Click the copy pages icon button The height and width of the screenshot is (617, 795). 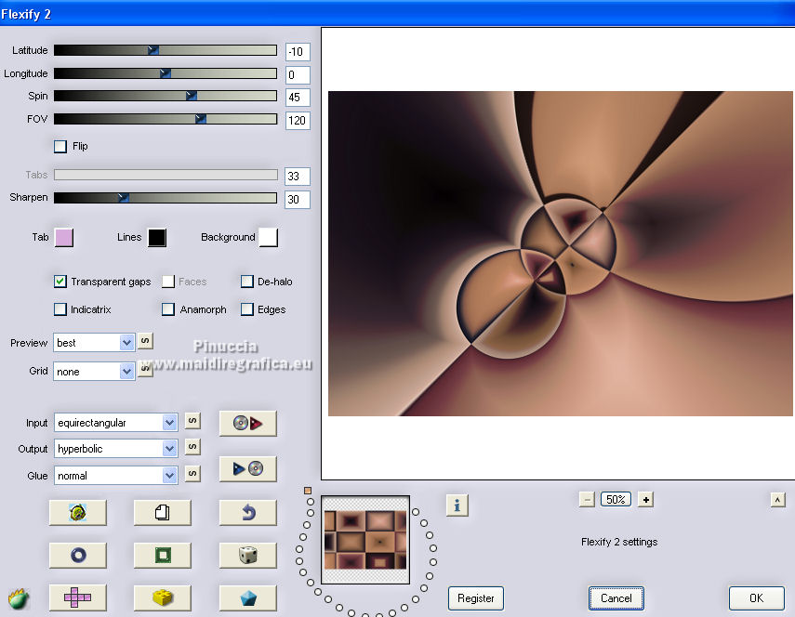162,513
